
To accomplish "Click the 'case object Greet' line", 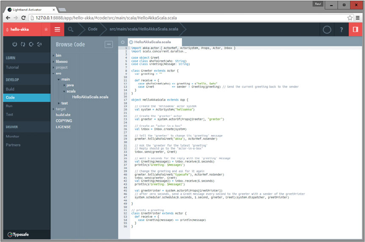I will tap(145, 58).
